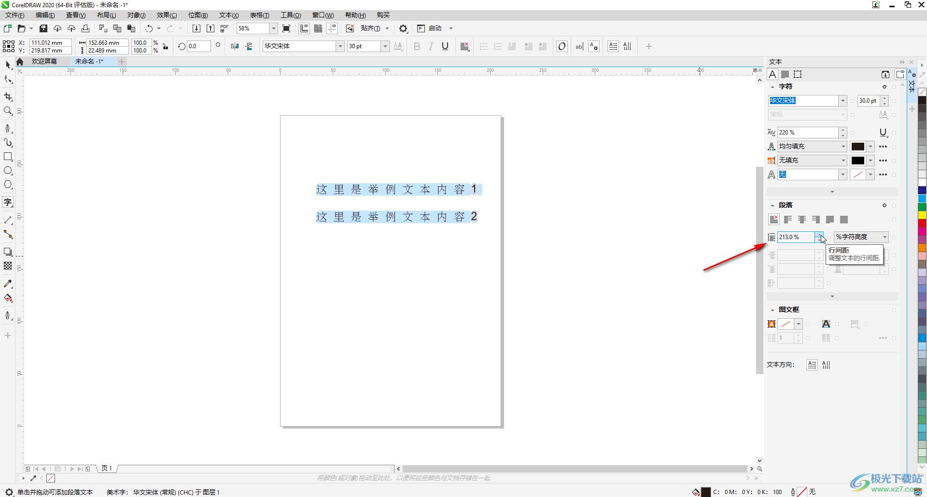Toggle the lock ratio padlock
Image resolution: width=927 pixels, height=497 pixels.
tap(166, 47)
